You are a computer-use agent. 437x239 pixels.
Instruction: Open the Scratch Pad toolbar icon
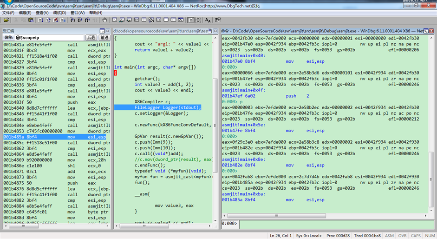pos(166,20)
